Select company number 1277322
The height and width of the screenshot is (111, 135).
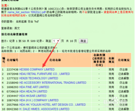coord(12,78)
